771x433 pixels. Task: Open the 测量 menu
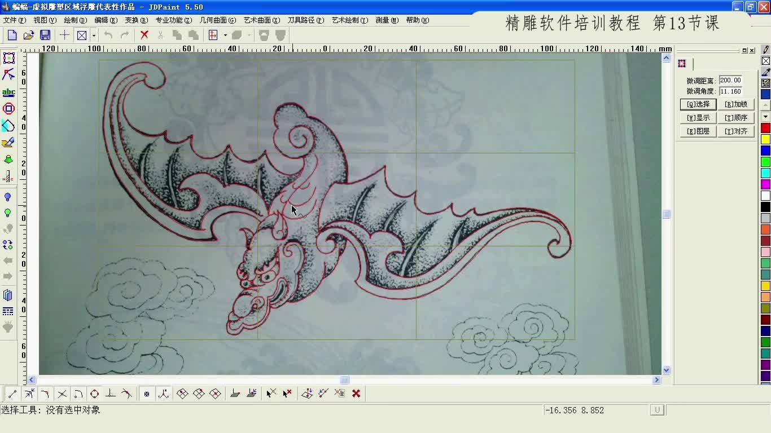point(387,20)
